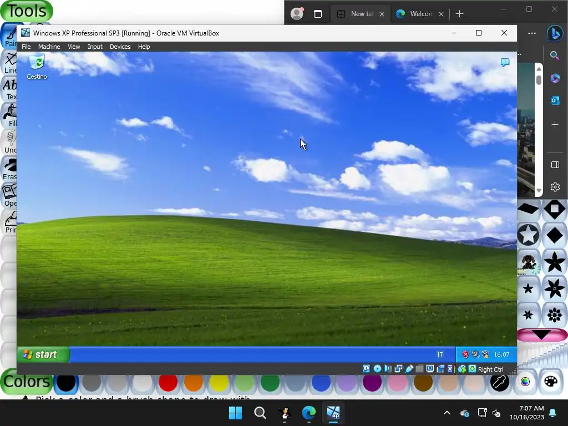Click the USB devices indicator
Image resolution: width=568 pixels, height=426 pixels.
click(x=409, y=369)
